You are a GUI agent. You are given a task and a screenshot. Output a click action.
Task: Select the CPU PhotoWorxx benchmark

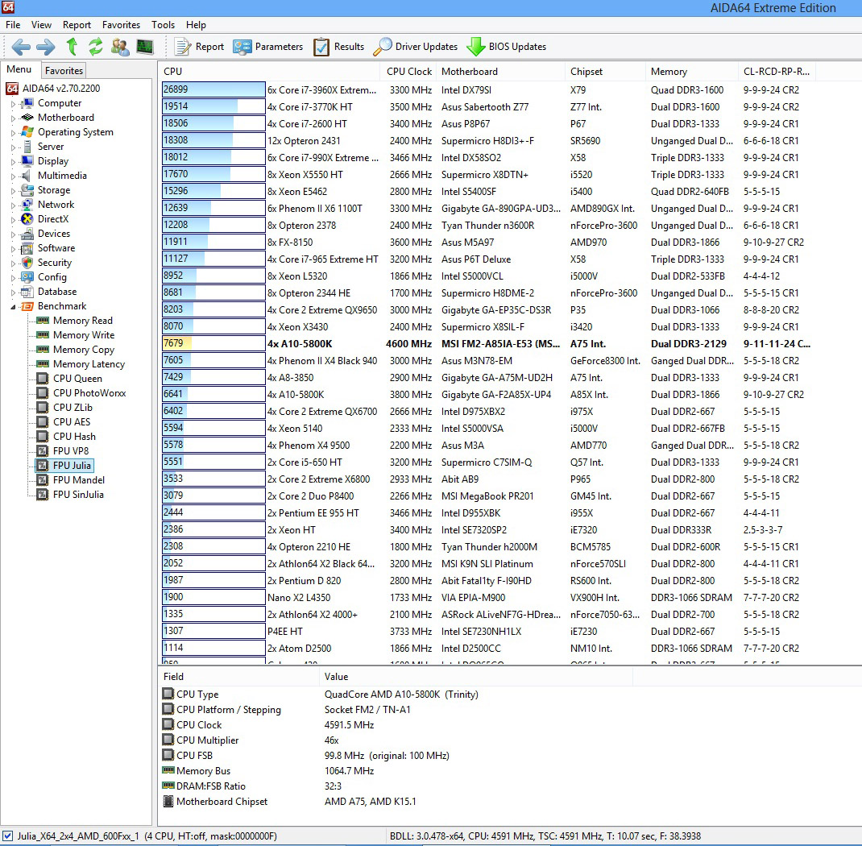pos(81,393)
